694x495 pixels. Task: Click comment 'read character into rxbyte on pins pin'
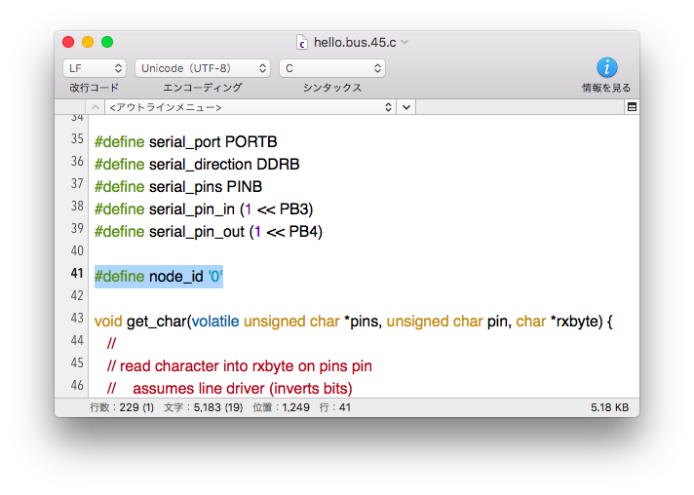point(246,366)
